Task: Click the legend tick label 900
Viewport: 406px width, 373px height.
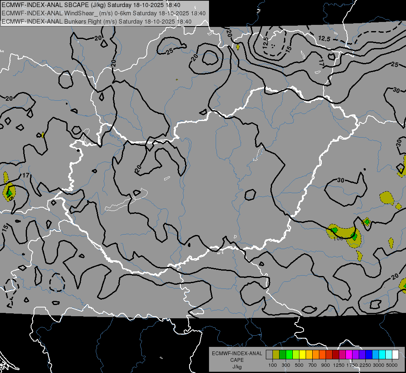Action: [326, 365]
